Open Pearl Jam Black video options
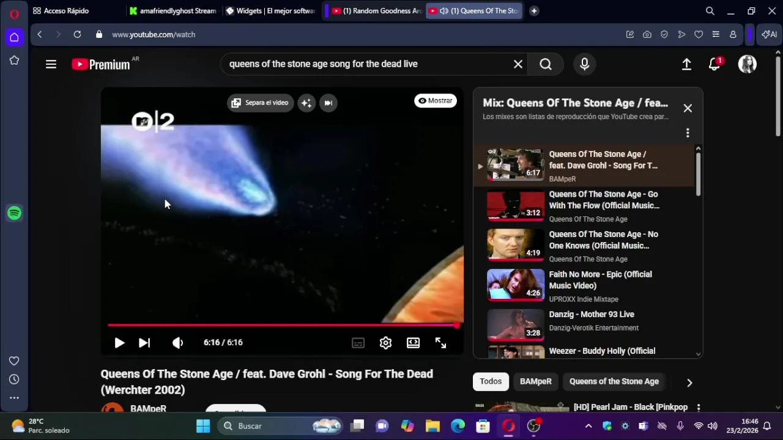The width and height of the screenshot is (783, 440). pos(699,407)
